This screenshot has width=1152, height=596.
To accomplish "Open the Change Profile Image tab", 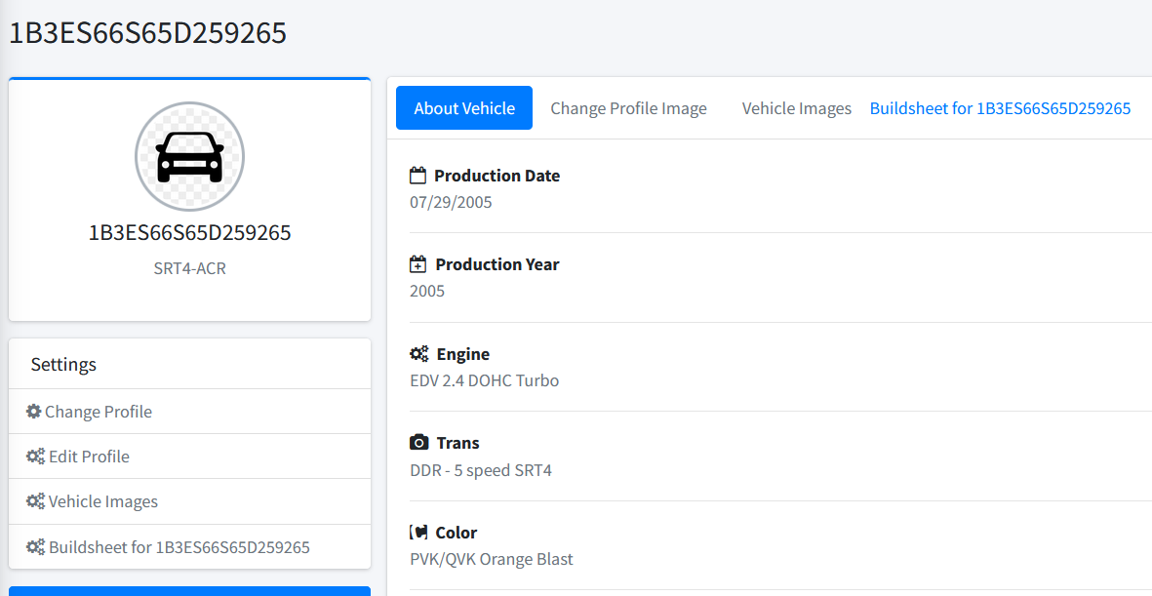I will pos(628,107).
